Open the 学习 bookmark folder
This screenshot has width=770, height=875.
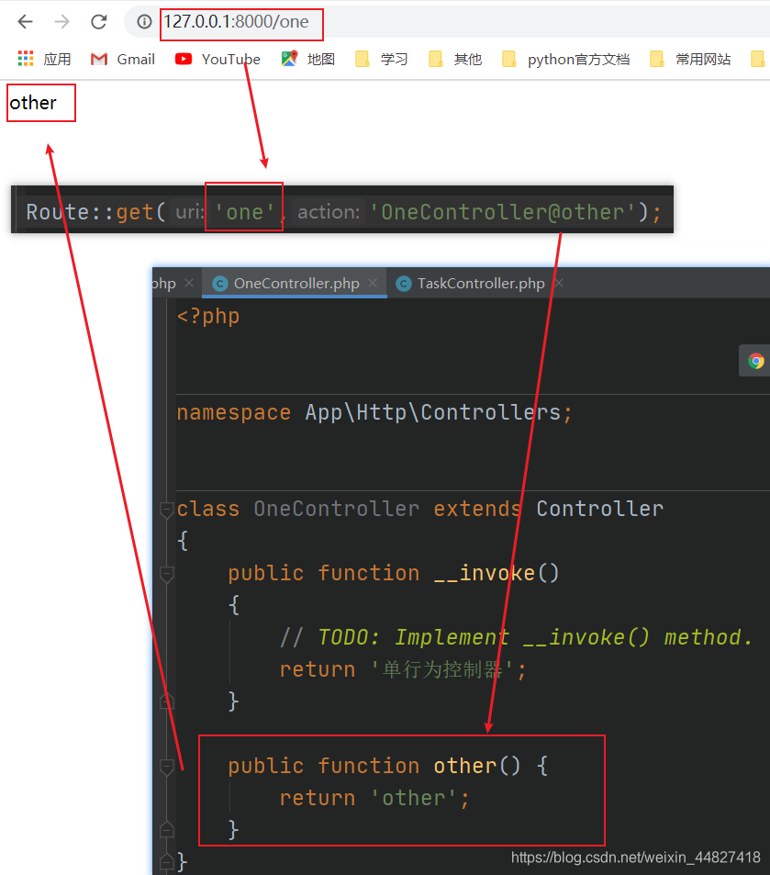click(x=382, y=59)
